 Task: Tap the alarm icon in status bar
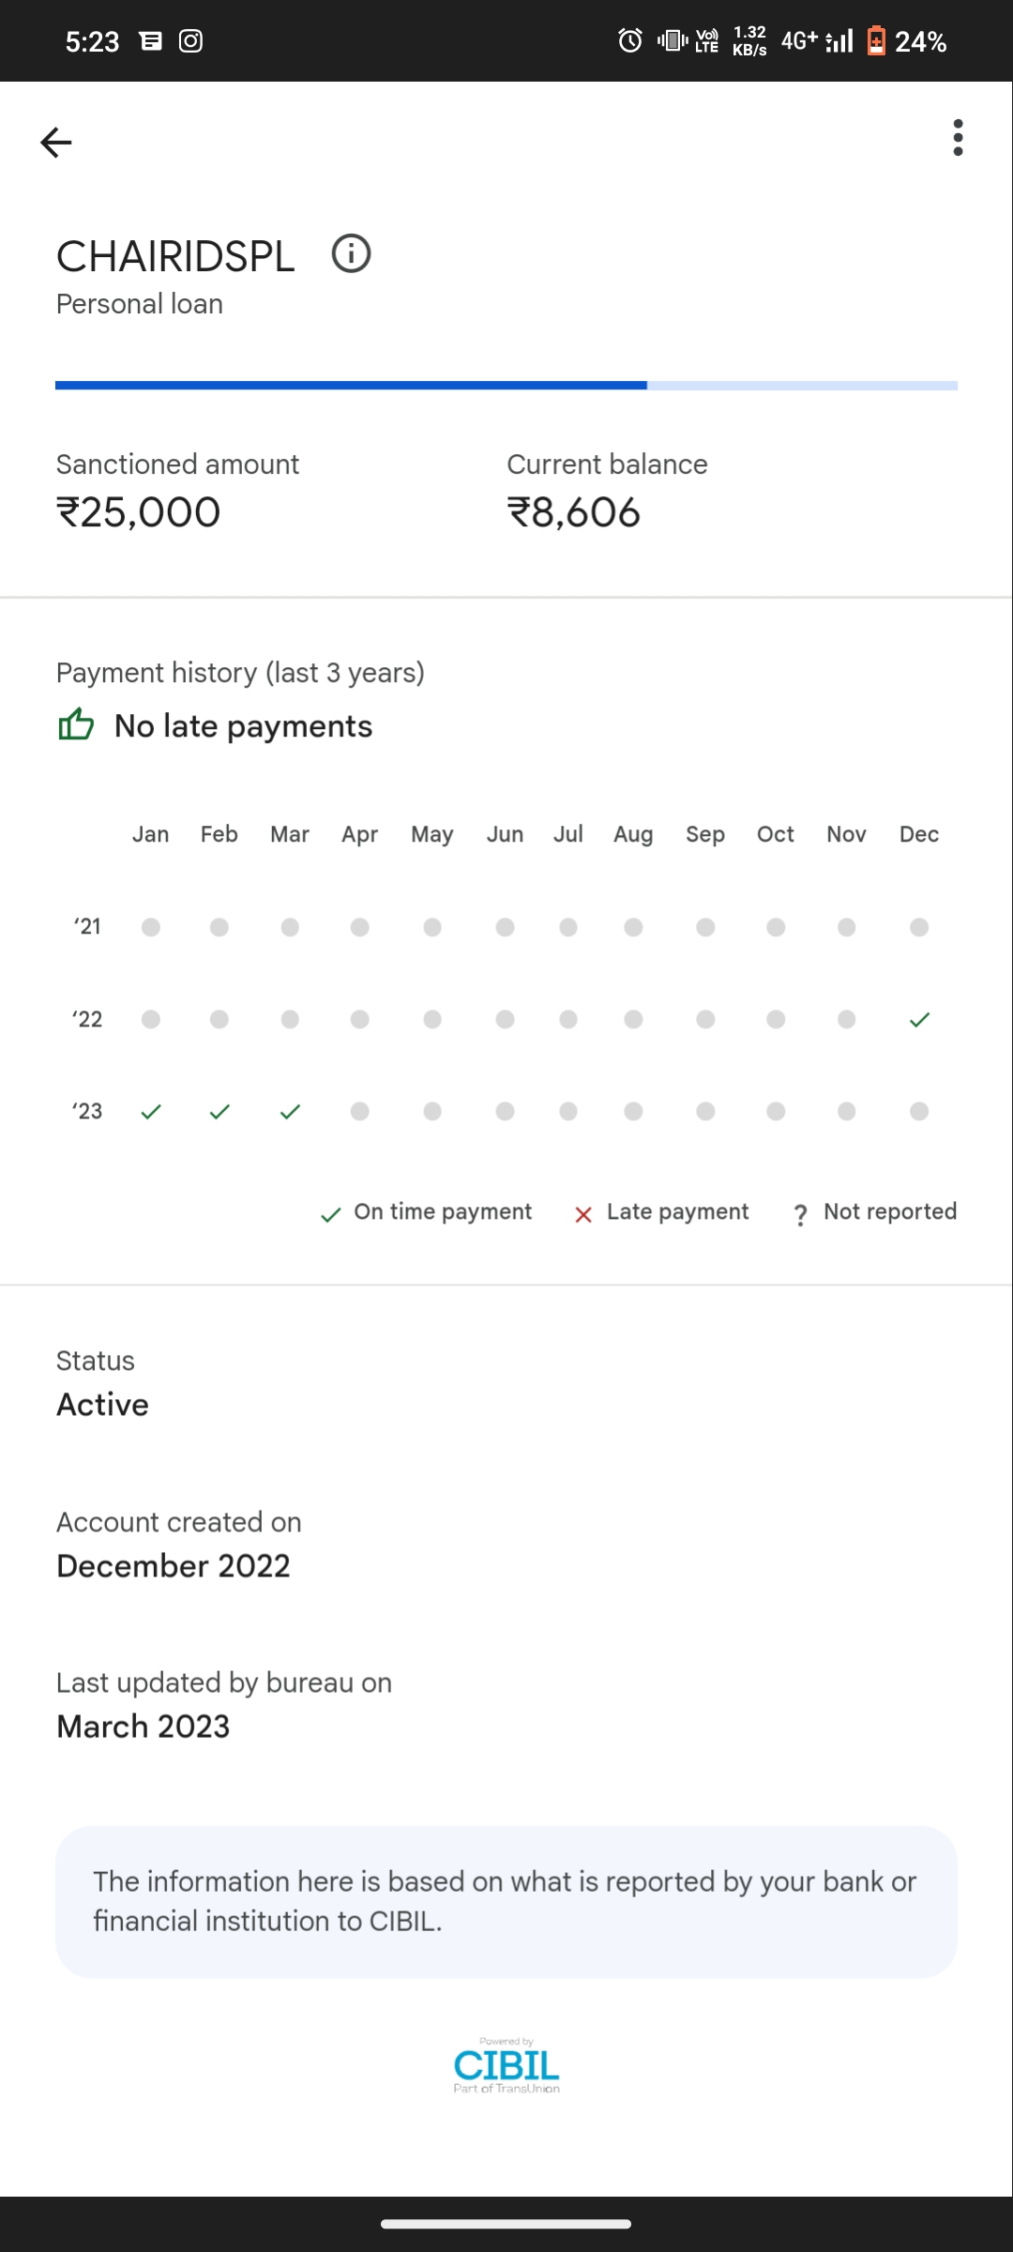[x=630, y=41]
